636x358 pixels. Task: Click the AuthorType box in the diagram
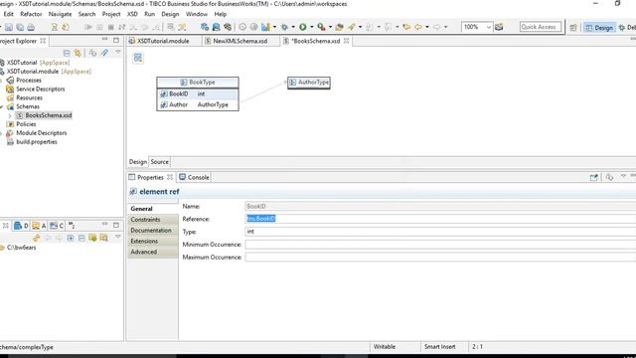click(x=309, y=83)
